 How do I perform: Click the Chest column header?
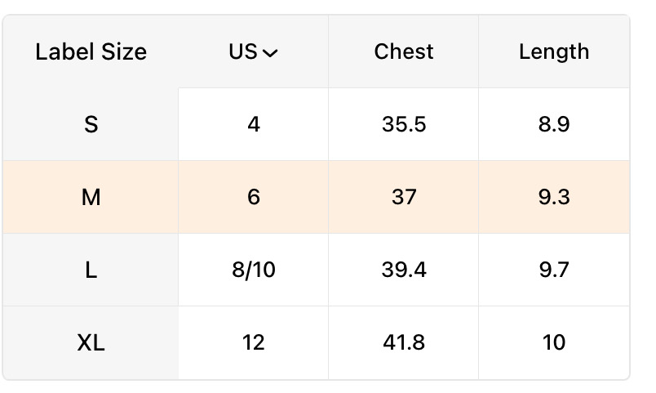coord(404,52)
